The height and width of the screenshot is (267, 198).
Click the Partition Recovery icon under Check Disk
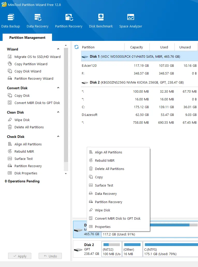pyautogui.click(x=10, y=166)
